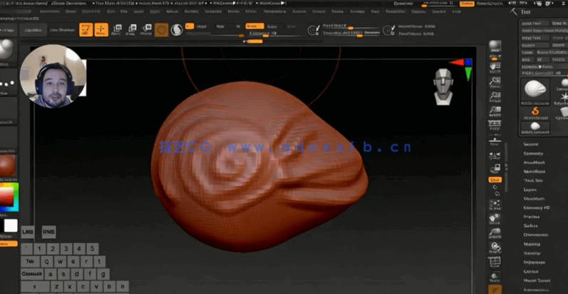Select the white main color swatch
The width and height of the screenshot is (568, 294).
(x=11, y=225)
